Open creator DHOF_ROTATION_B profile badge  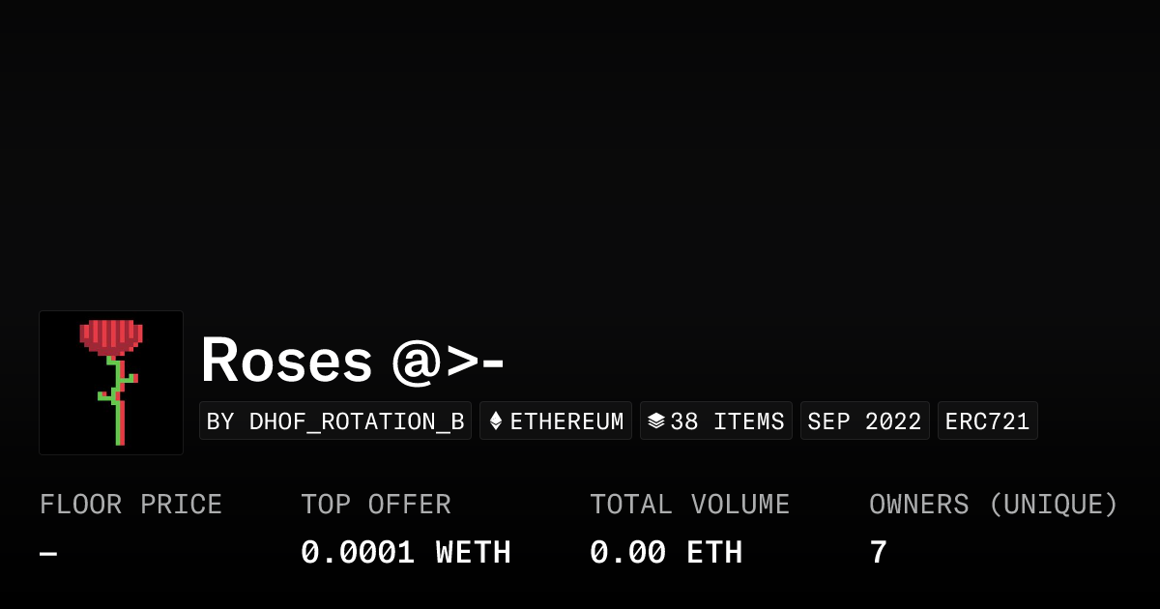click(335, 421)
